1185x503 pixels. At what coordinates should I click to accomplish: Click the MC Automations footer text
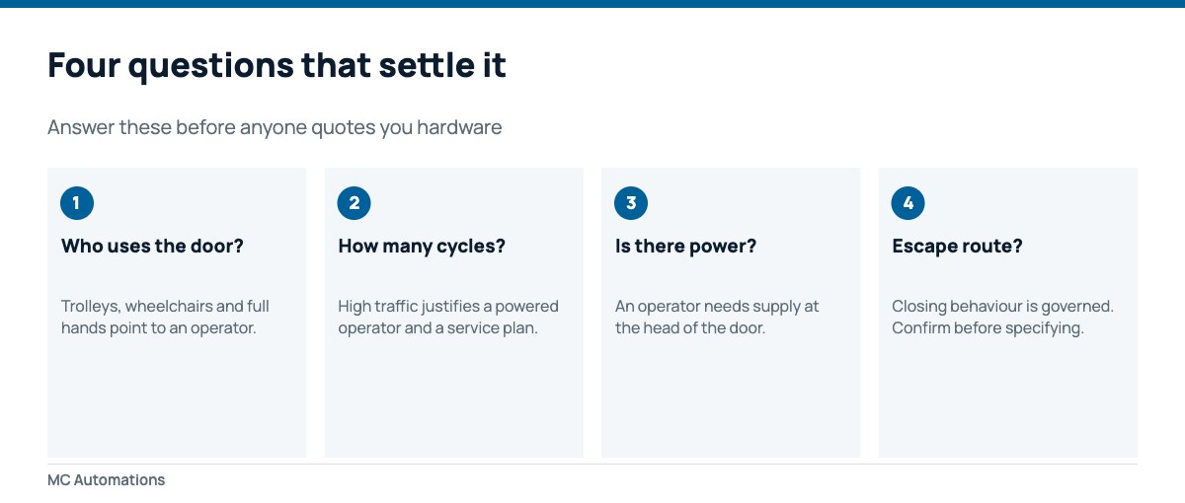point(106,480)
